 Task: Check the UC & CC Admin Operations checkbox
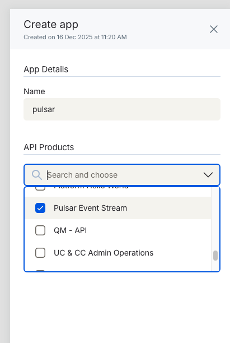(x=40, y=253)
